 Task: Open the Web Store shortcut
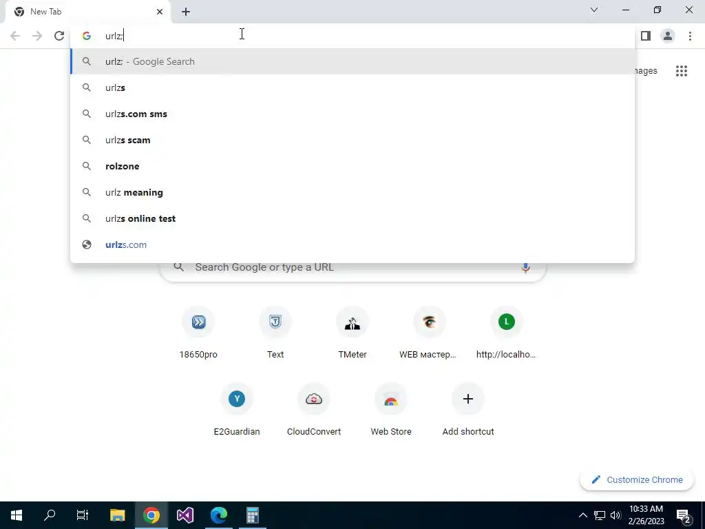[391, 411]
